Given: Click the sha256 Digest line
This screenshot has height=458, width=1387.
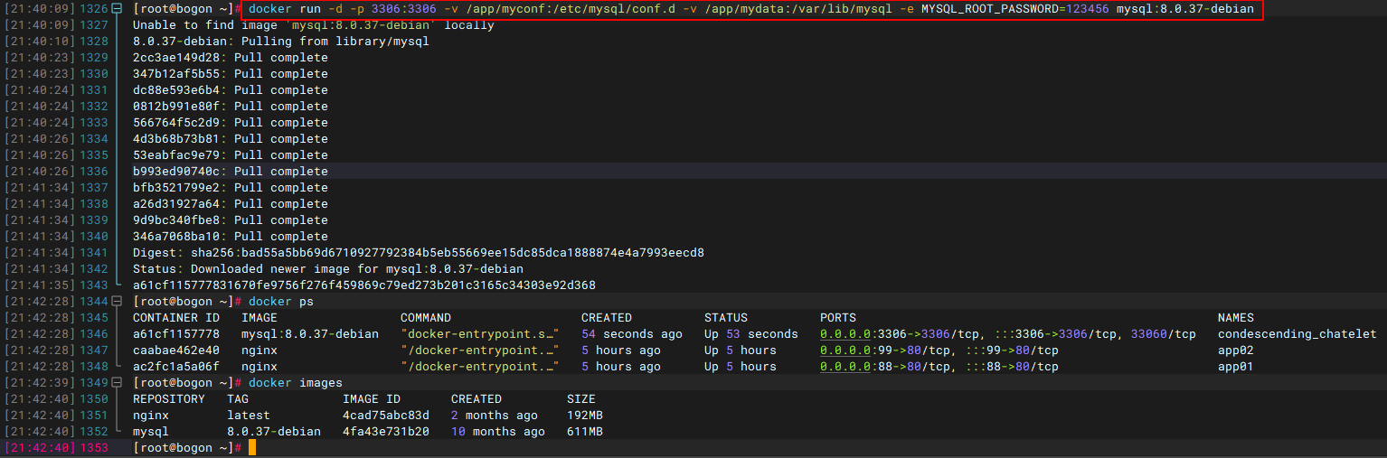Looking at the screenshot, I should (x=419, y=253).
